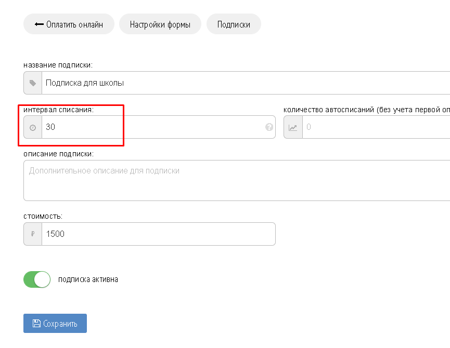Click the 'стоимость:' label
Viewport: 450px width, 348px height.
click(43, 216)
